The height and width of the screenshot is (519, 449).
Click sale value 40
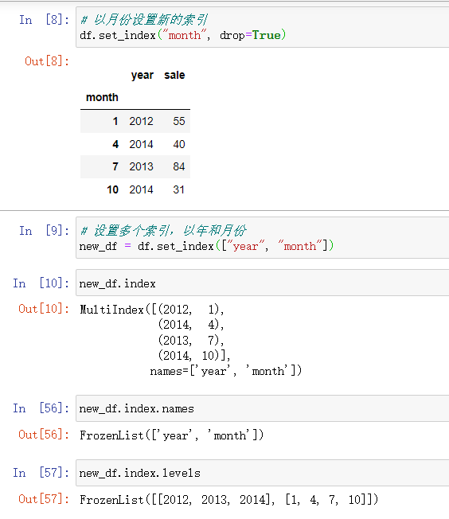[179, 144]
